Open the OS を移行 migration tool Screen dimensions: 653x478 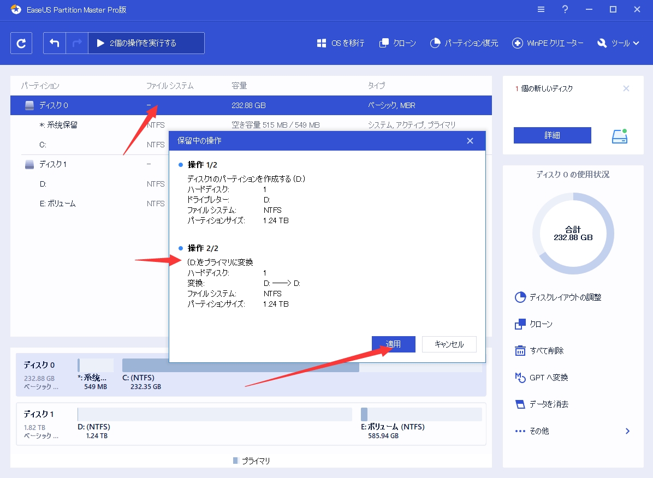[x=341, y=43]
